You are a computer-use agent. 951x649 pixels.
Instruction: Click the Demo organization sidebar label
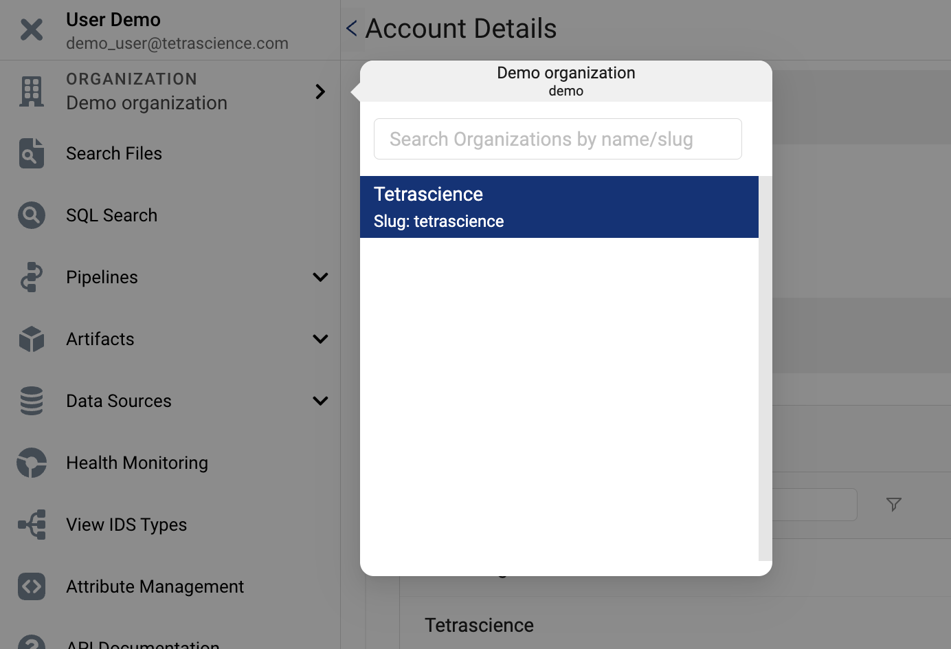tap(146, 103)
